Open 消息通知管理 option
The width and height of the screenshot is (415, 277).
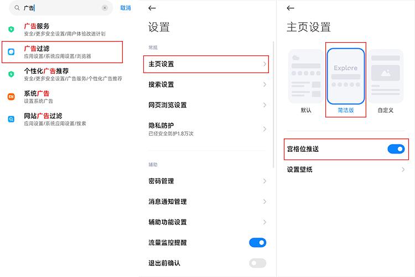pyautogui.click(x=207, y=202)
